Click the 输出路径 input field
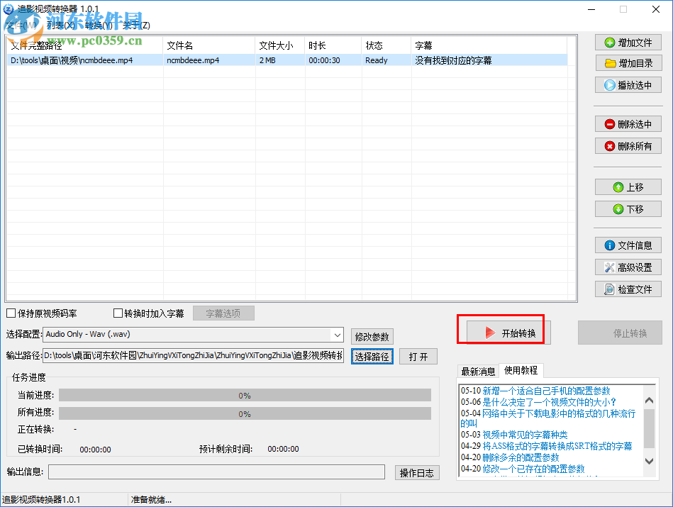The image size is (673, 507). point(193,355)
